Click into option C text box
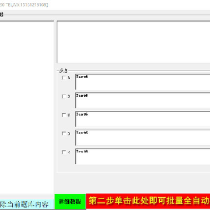This screenshot has height=210, width=210. pyautogui.click(x=143, y=119)
